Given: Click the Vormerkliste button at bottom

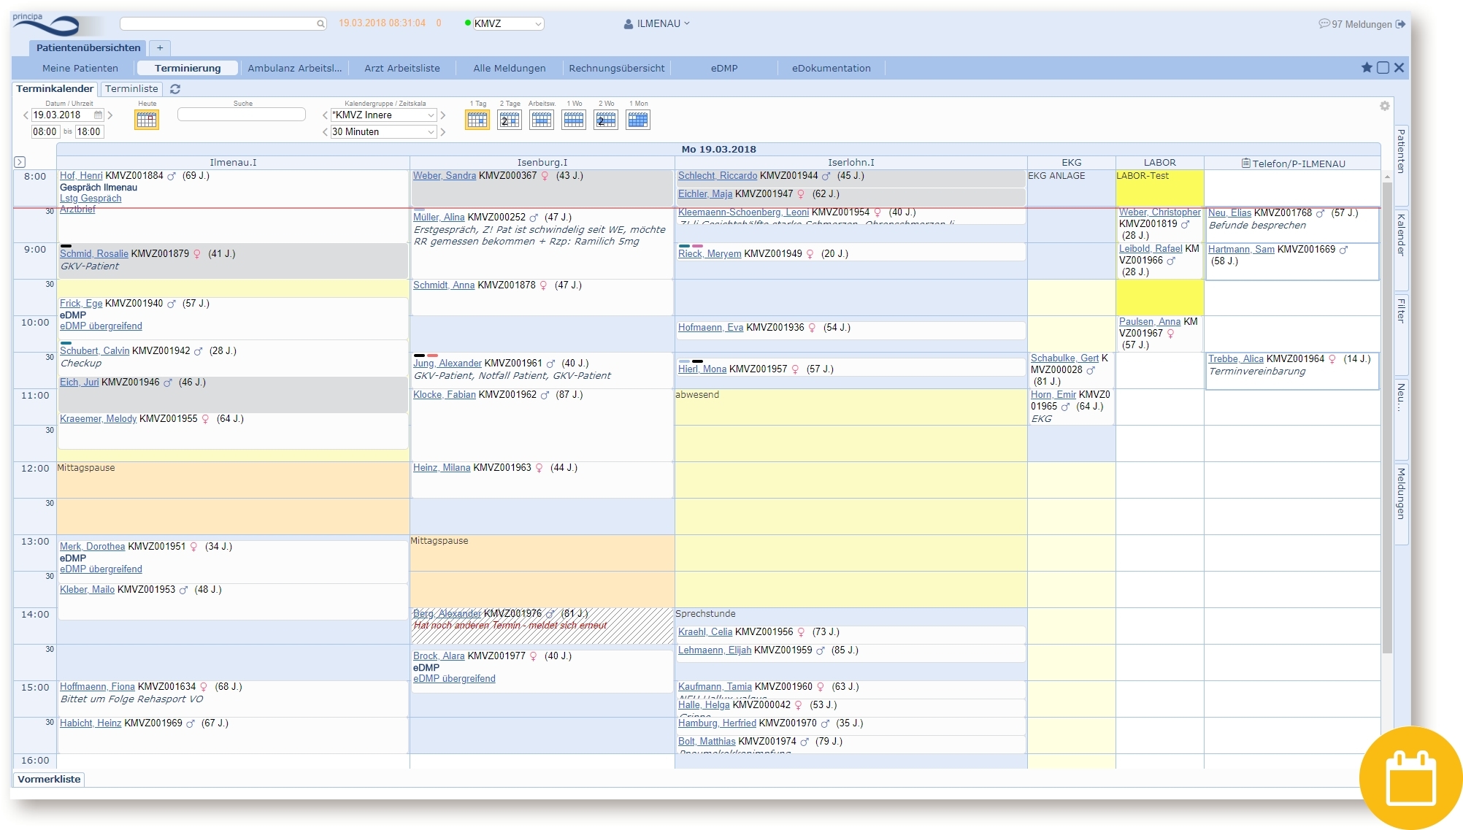Looking at the screenshot, I should pos(49,780).
